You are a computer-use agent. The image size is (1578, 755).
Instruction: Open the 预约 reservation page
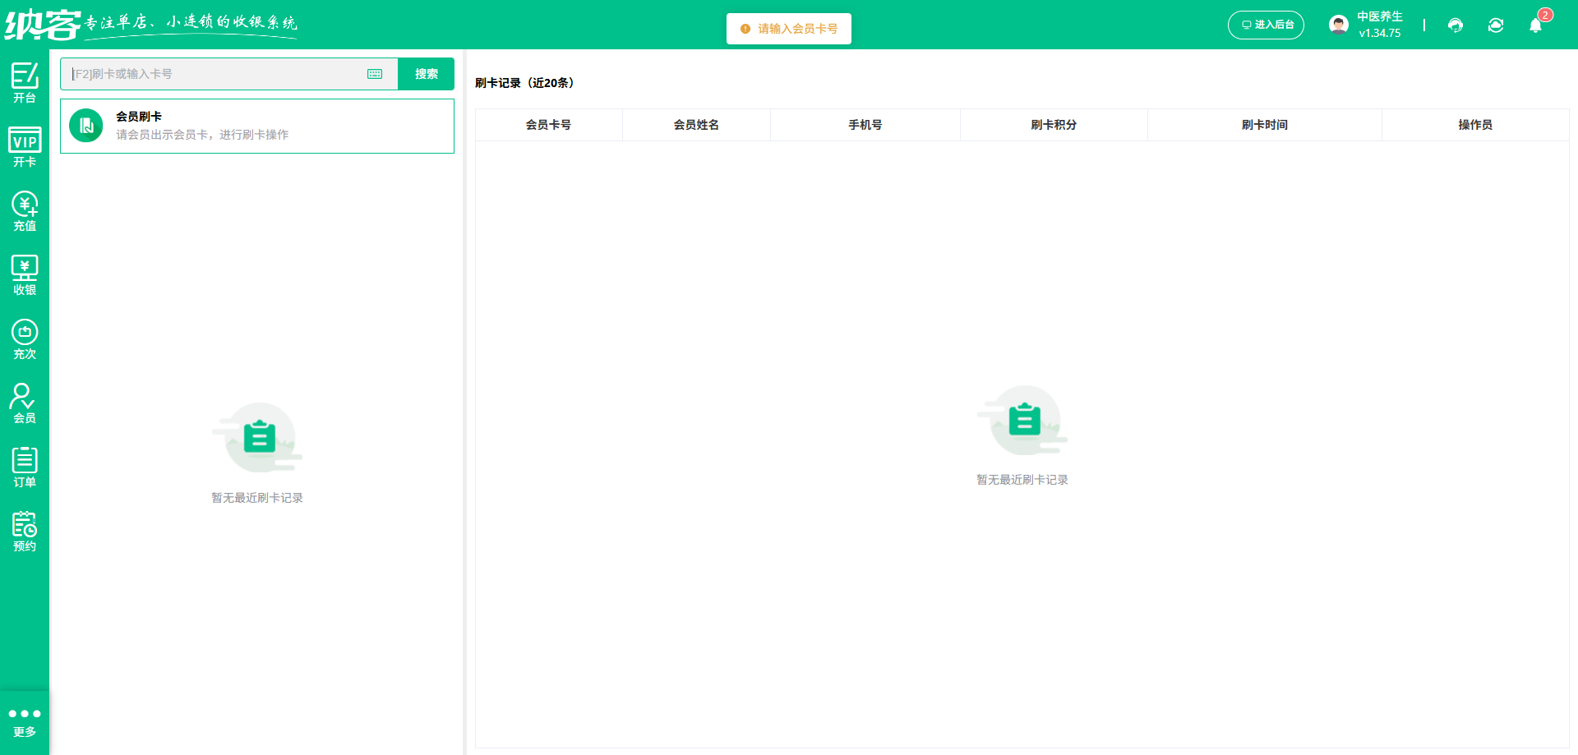[25, 532]
